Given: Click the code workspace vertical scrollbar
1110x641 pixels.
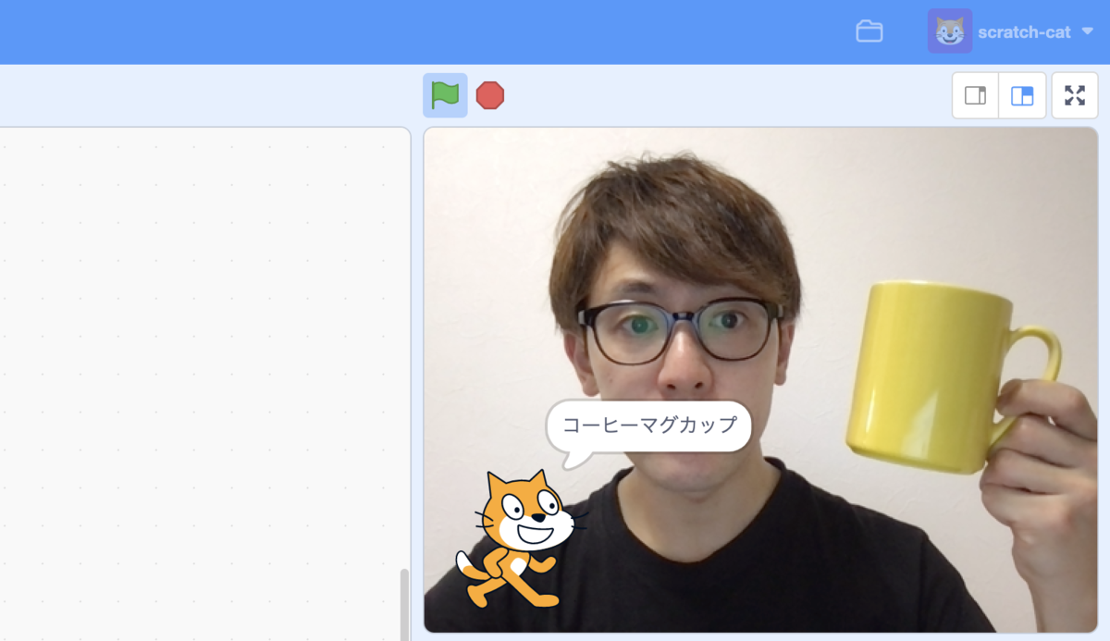Looking at the screenshot, I should tap(403, 604).
